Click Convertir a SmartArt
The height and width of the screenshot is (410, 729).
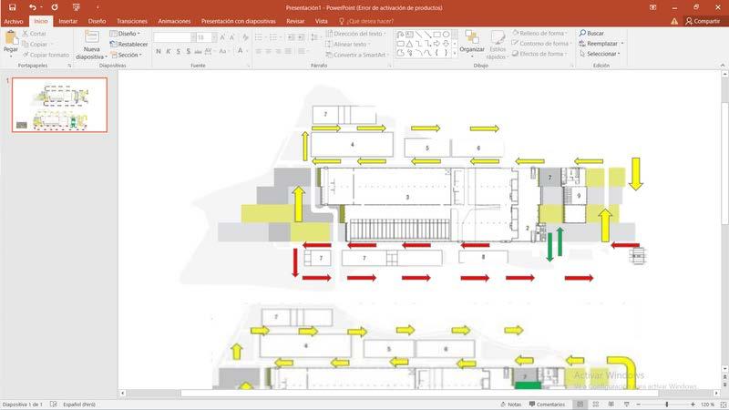tap(357, 55)
